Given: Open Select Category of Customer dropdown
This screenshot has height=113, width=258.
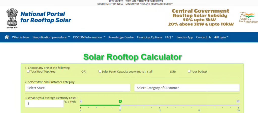Looking at the screenshot, I should [x=187, y=88].
